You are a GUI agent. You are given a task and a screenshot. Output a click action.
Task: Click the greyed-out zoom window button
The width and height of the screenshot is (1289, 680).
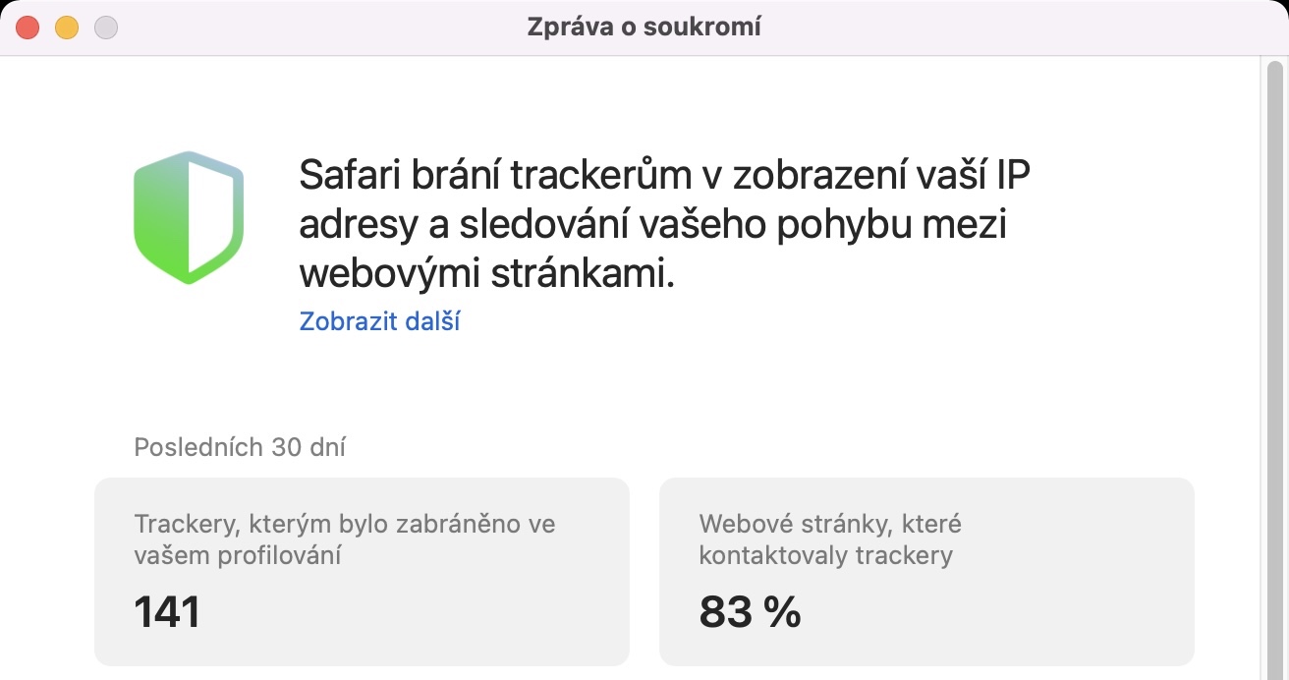click(105, 28)
